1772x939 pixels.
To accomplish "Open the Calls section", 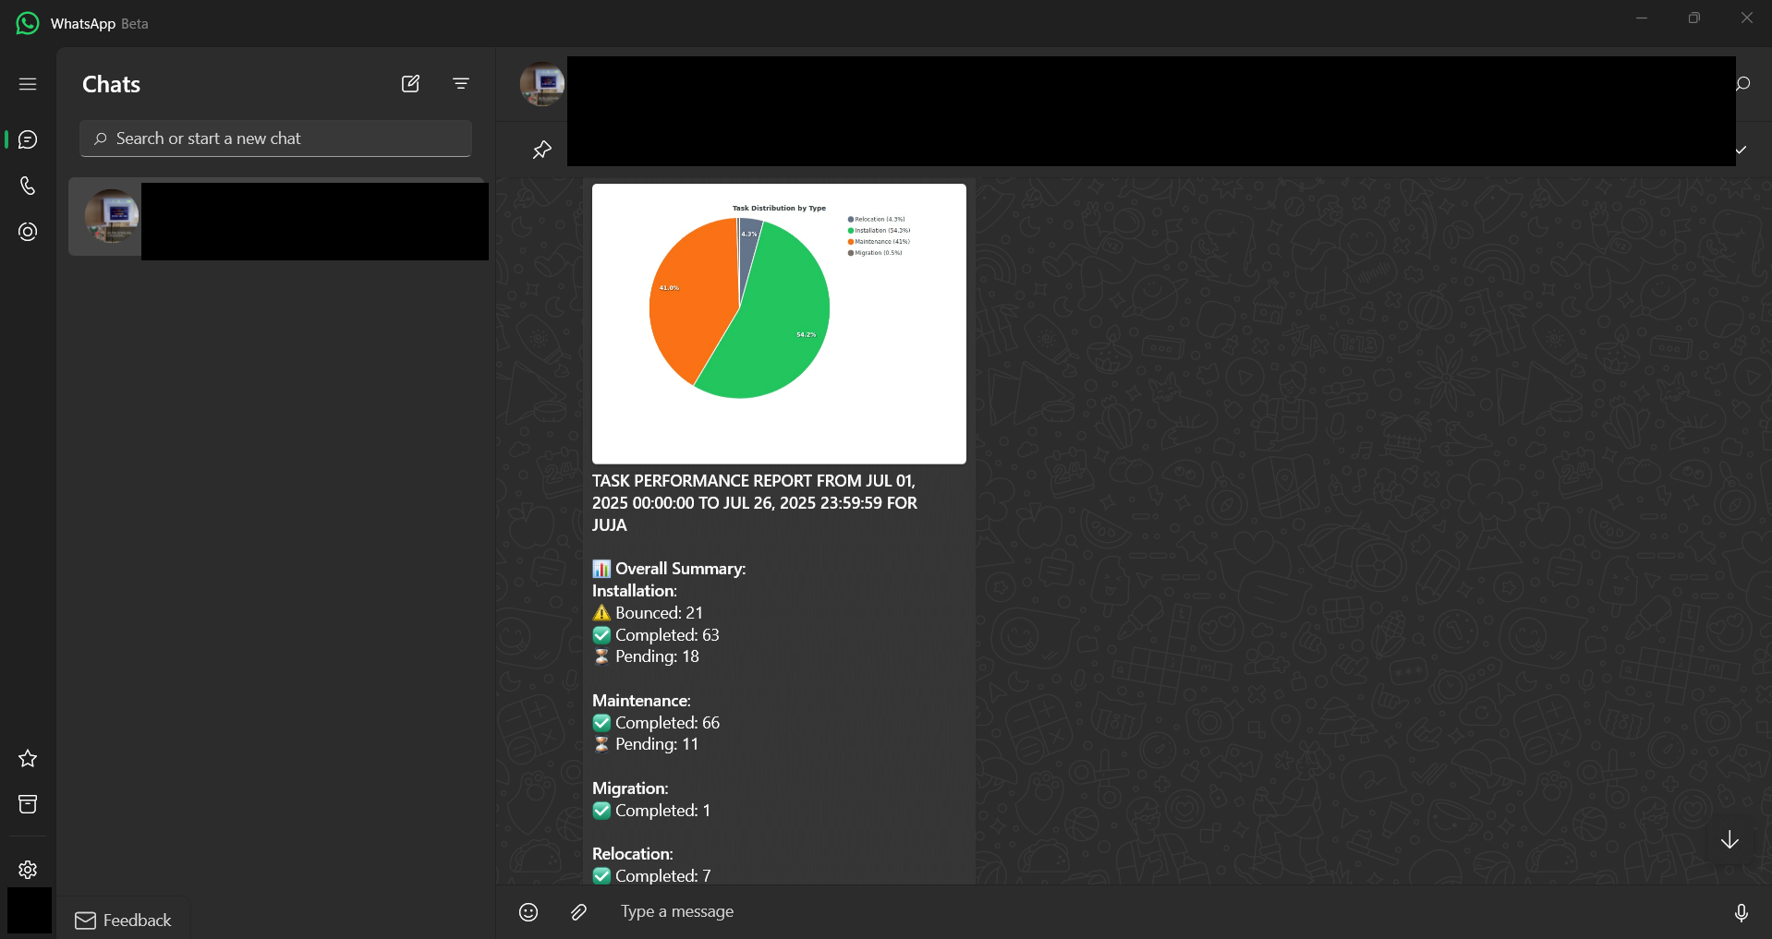I will click(x=28, y=186).
